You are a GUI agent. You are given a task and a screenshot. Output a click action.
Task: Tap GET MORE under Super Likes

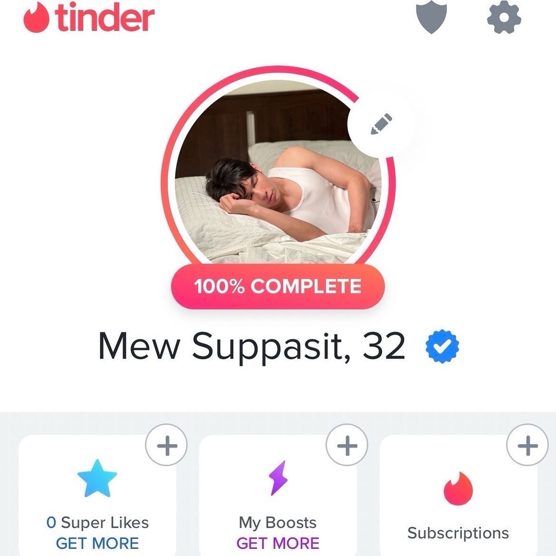coord(97,543)
